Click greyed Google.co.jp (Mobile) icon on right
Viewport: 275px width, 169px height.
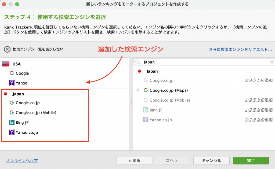pos(146,100)
